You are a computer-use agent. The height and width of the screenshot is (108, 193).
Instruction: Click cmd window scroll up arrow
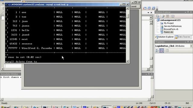(127, 8)
